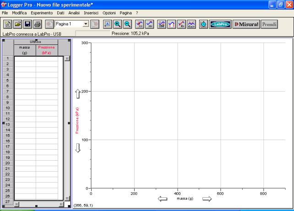
Task: Click the Curve Fit f(x) icon
Action: click(x=191, y=24)
